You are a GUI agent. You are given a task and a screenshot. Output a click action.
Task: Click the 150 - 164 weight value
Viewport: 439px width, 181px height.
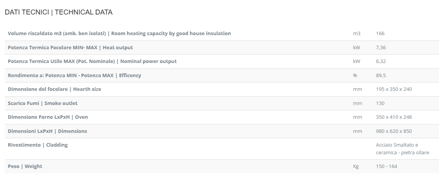click(x=386, y=166)
